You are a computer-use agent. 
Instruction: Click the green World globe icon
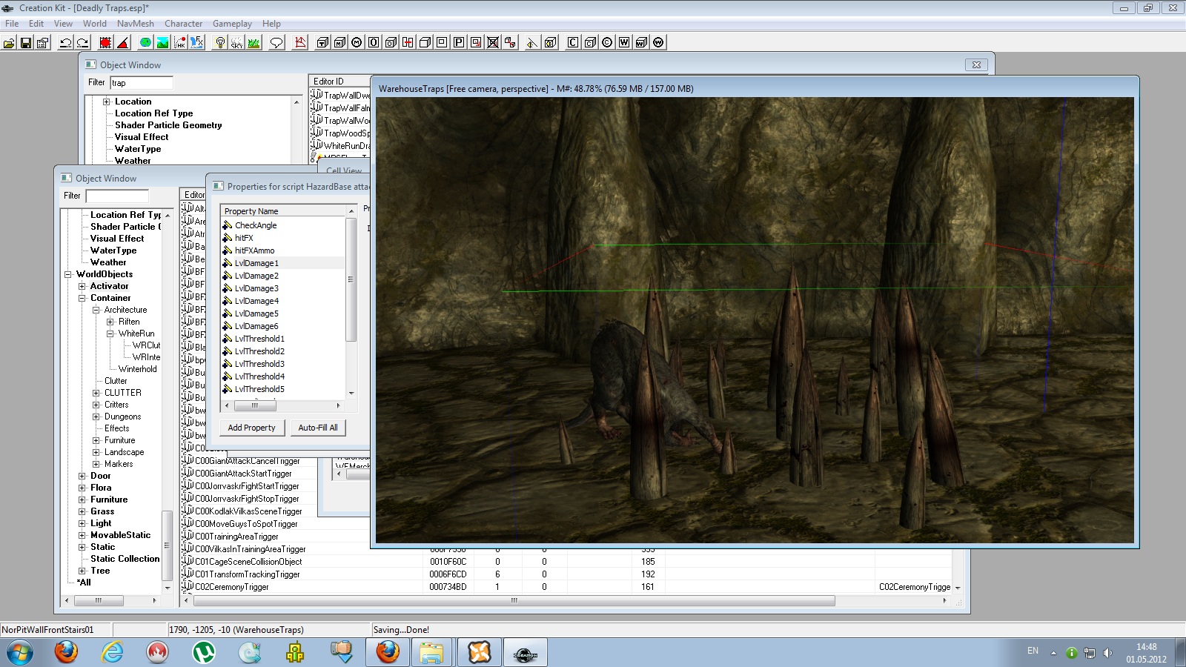point(145,42)
